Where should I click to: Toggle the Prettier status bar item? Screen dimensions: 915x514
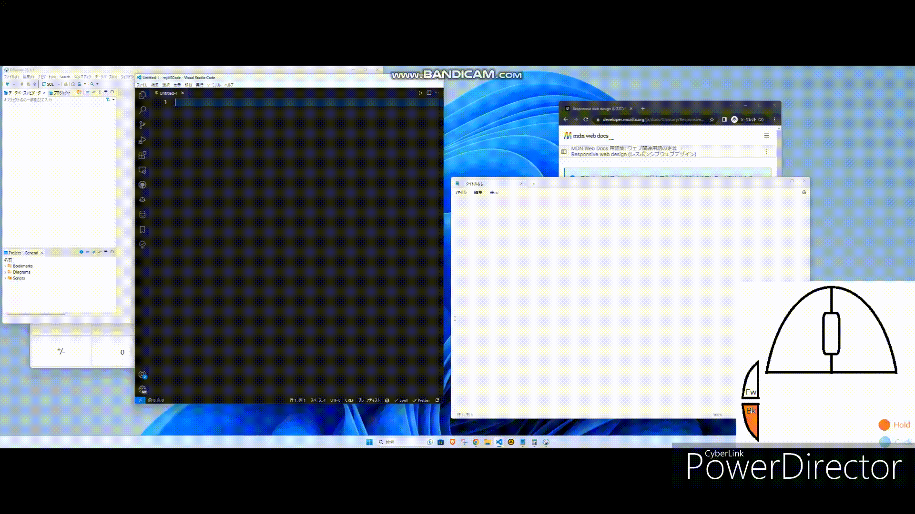pos(421,400)
